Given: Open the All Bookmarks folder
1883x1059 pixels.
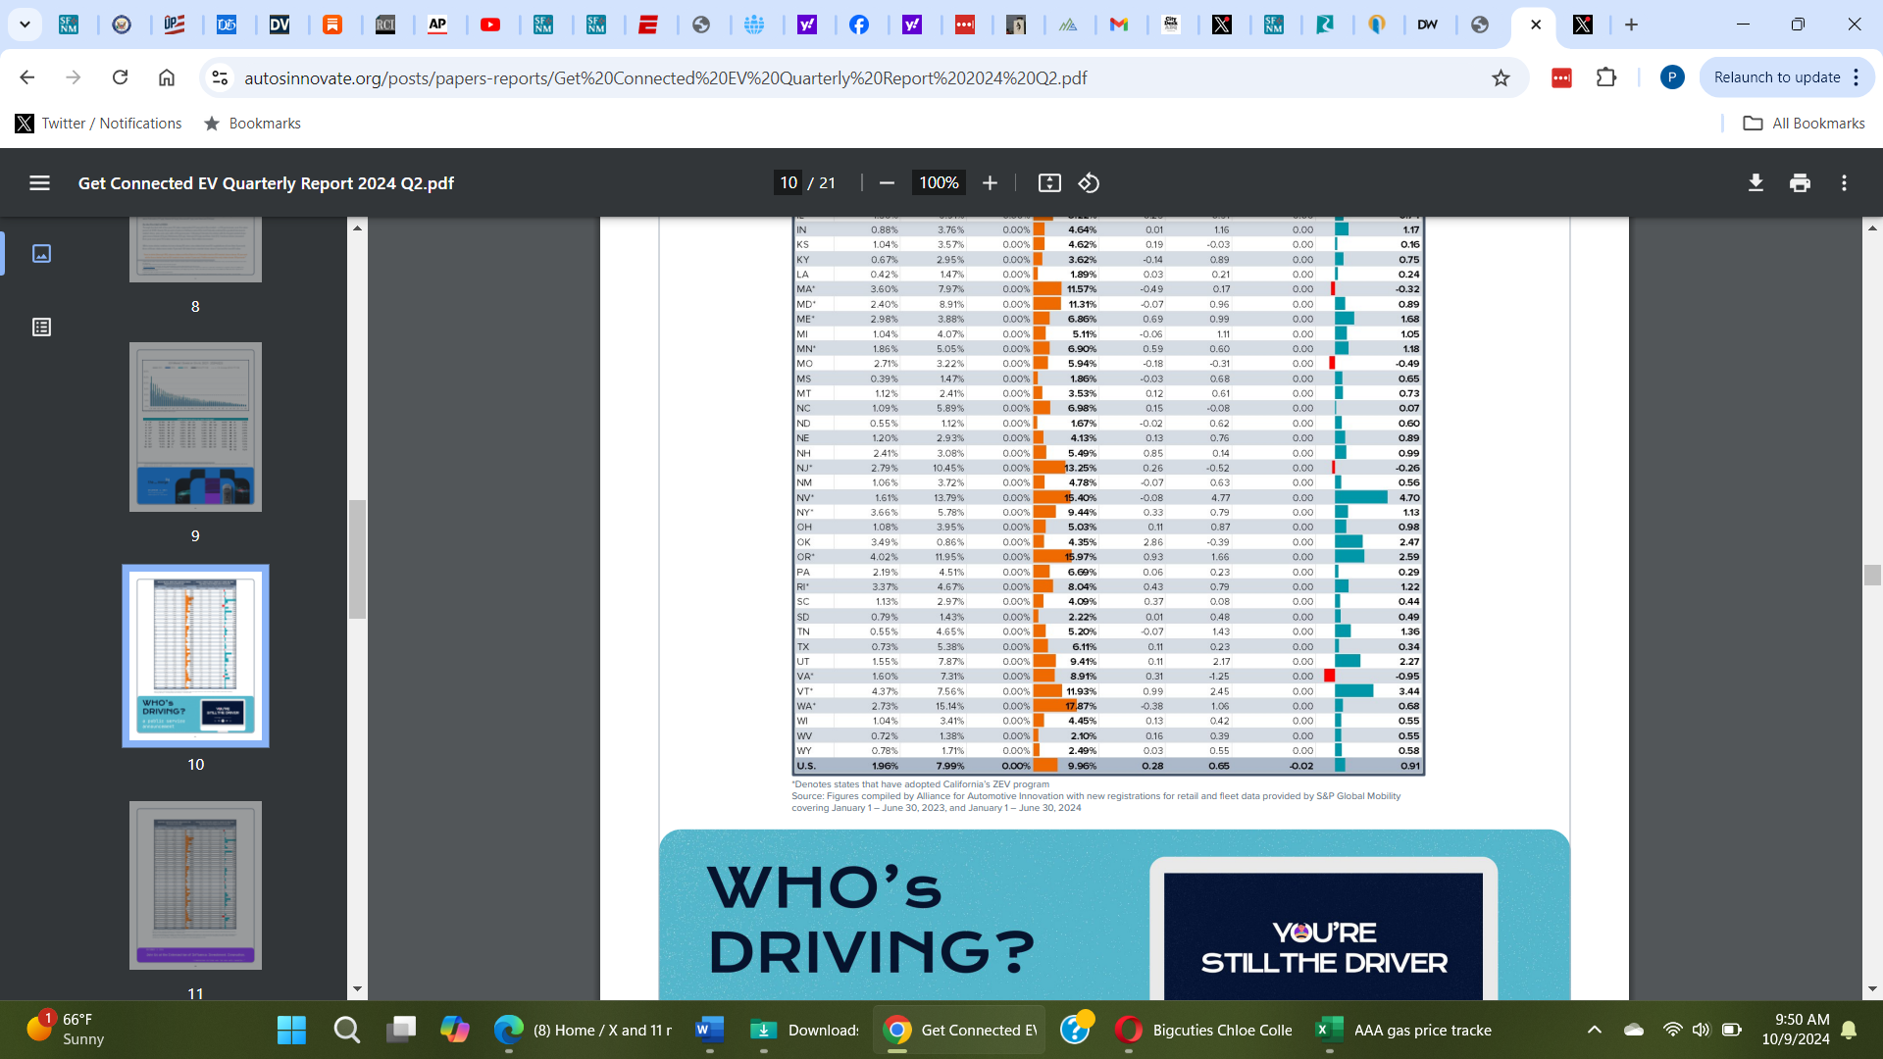Looking at the screenshot, I should coord(1805,124).
